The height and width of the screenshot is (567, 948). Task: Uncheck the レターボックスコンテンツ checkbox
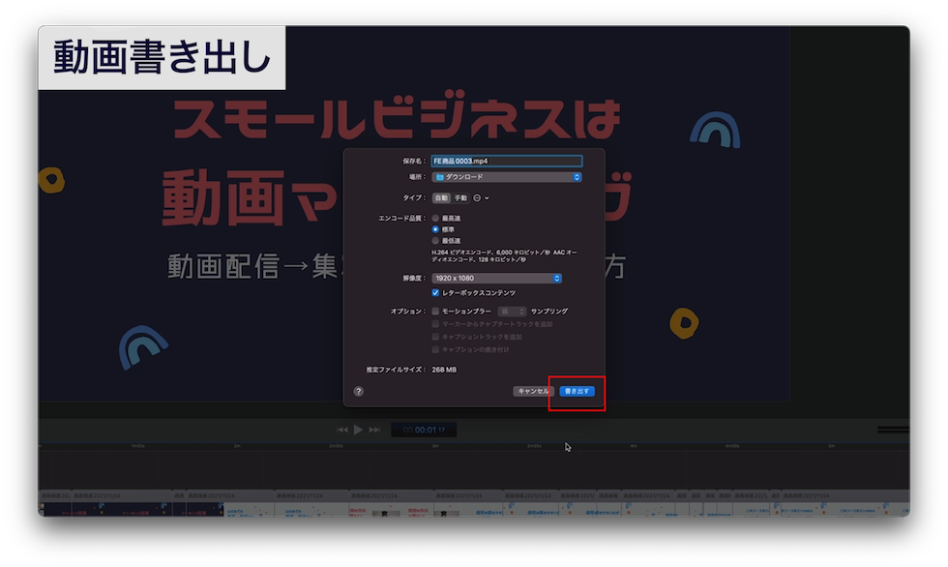pos(434,291)
